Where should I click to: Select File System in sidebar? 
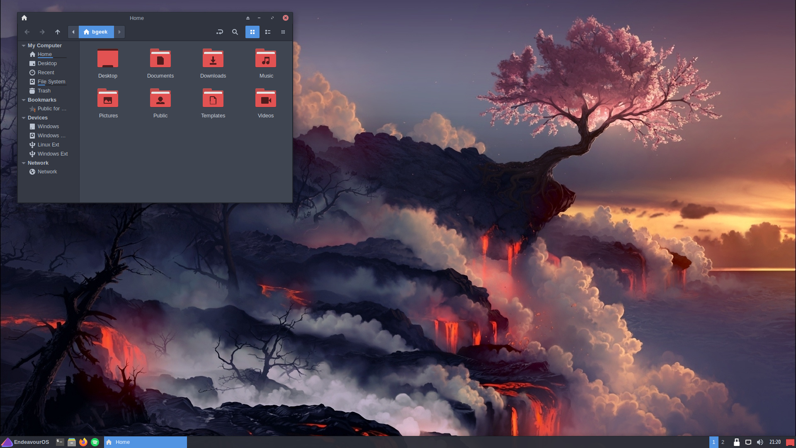51,82
